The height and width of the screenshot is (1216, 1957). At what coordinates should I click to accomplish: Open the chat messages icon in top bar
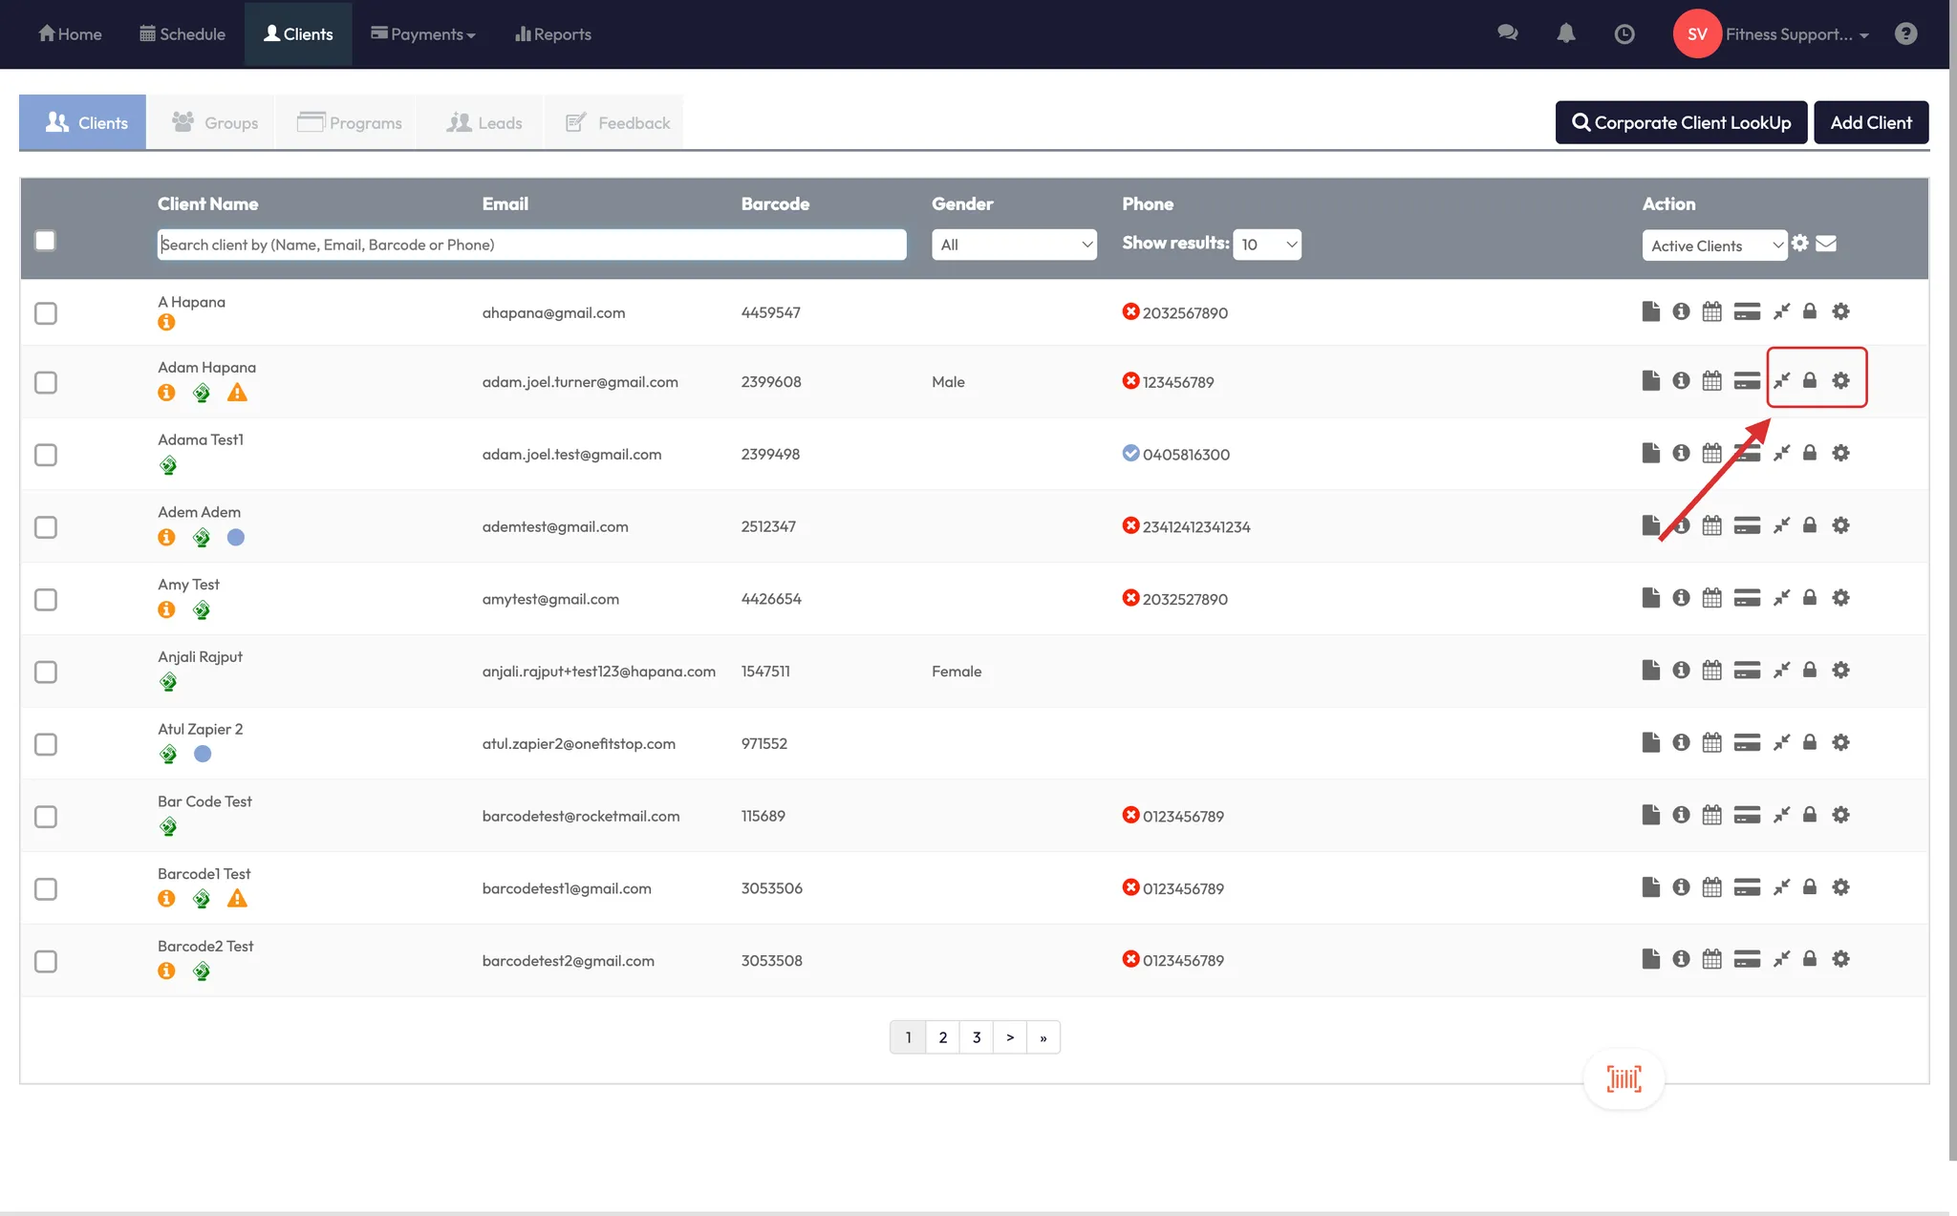coord(1508,33)
